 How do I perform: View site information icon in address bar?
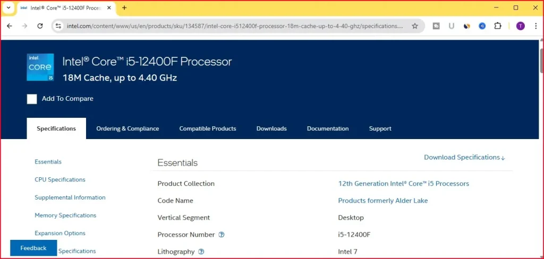click(58, 26)
